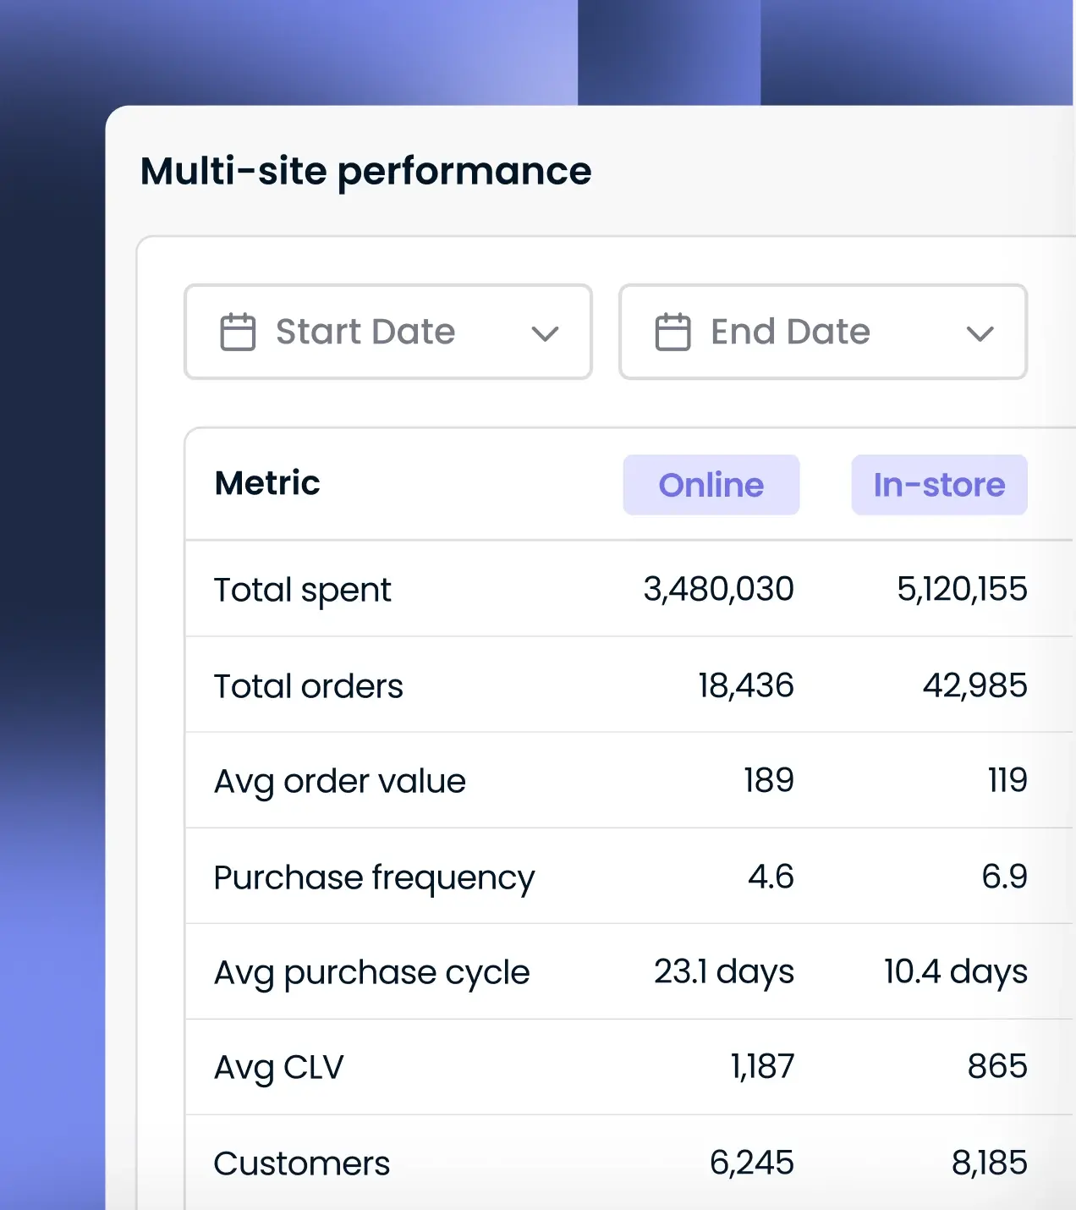This screenshot has height=1210, width=1076.
Task: Select the Avg purchase cycle metric
Action: [x=371, y=972]
